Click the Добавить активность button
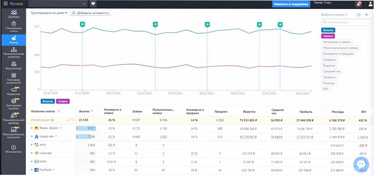The width and height of the screenshot is (374, 176). coord(90,13)
